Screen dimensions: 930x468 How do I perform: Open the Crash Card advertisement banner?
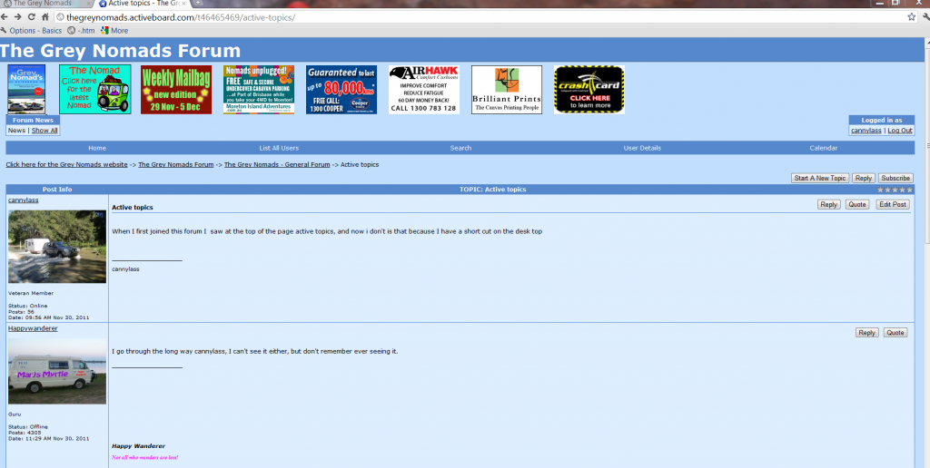point(589,90)
